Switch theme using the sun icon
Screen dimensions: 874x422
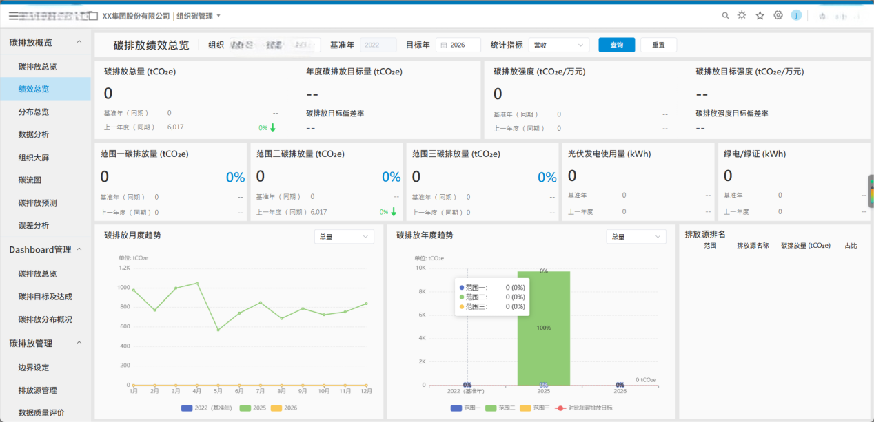pos(742,15)
